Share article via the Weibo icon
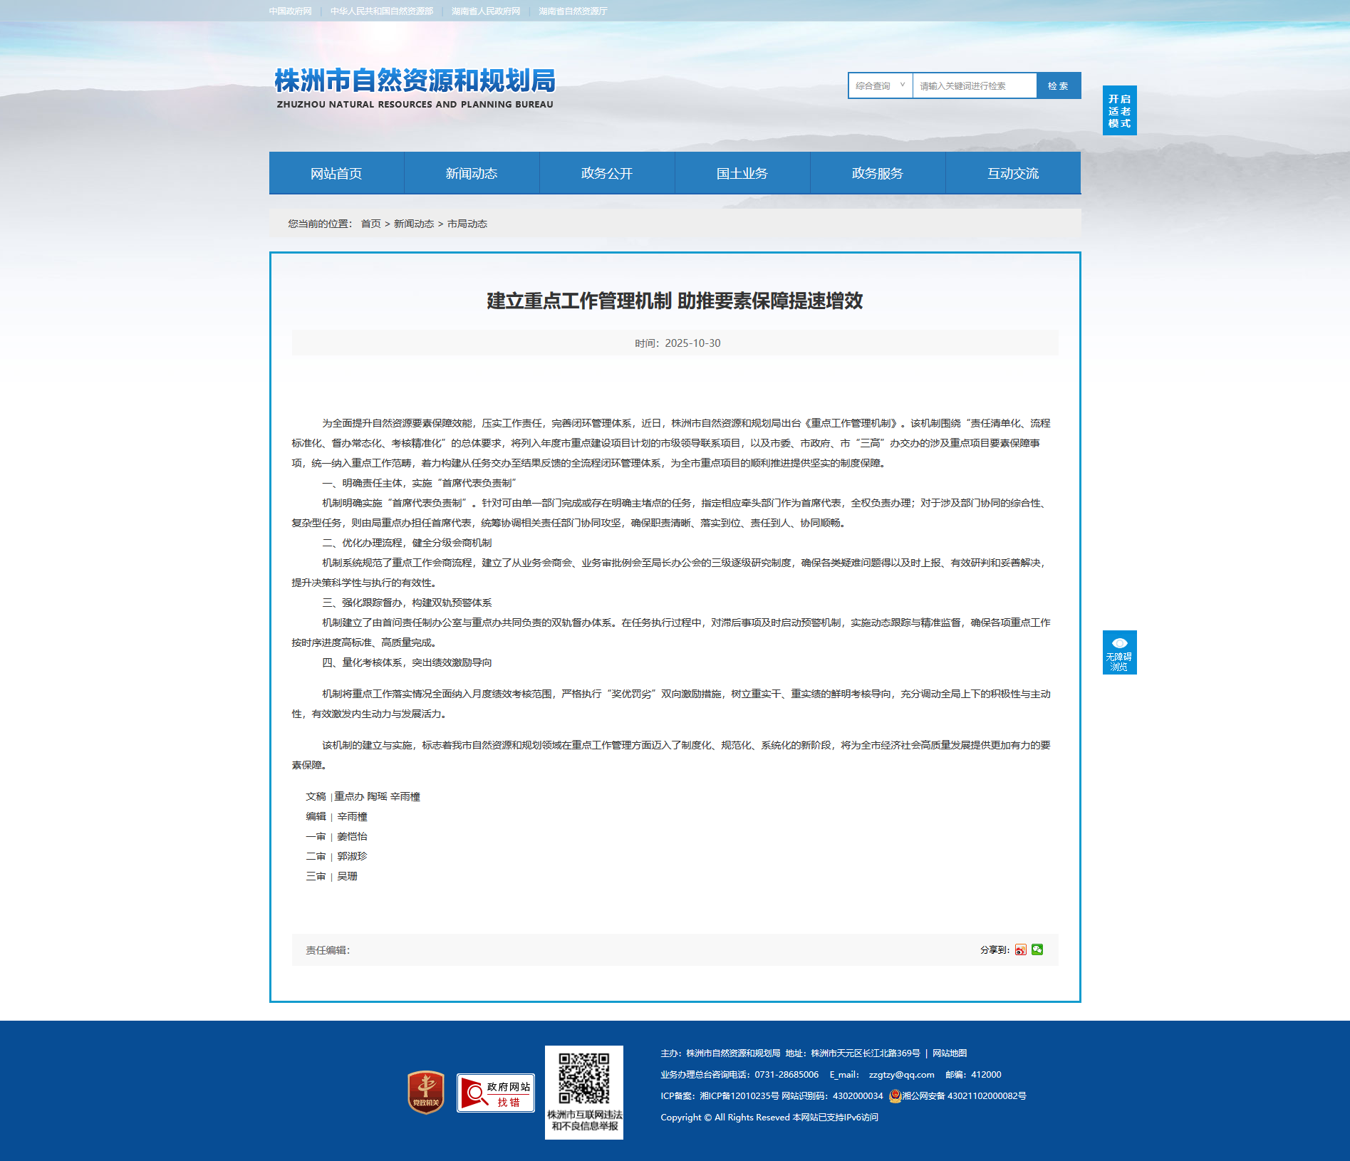The width and height of the screenshot is (1350, 1161). click(1020, 949)
